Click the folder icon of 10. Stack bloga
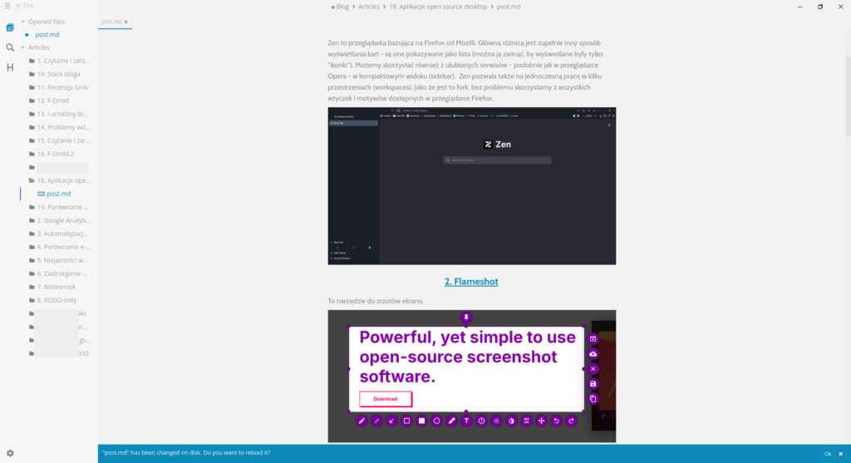Screen dimensions: 851x463 pos(32,74)
